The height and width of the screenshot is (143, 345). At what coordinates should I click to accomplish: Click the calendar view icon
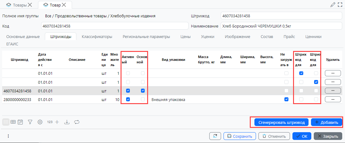tap(20, 122)
